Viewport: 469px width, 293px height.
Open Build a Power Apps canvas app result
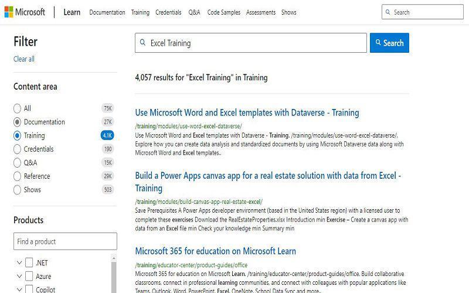[x=268, y=182]
